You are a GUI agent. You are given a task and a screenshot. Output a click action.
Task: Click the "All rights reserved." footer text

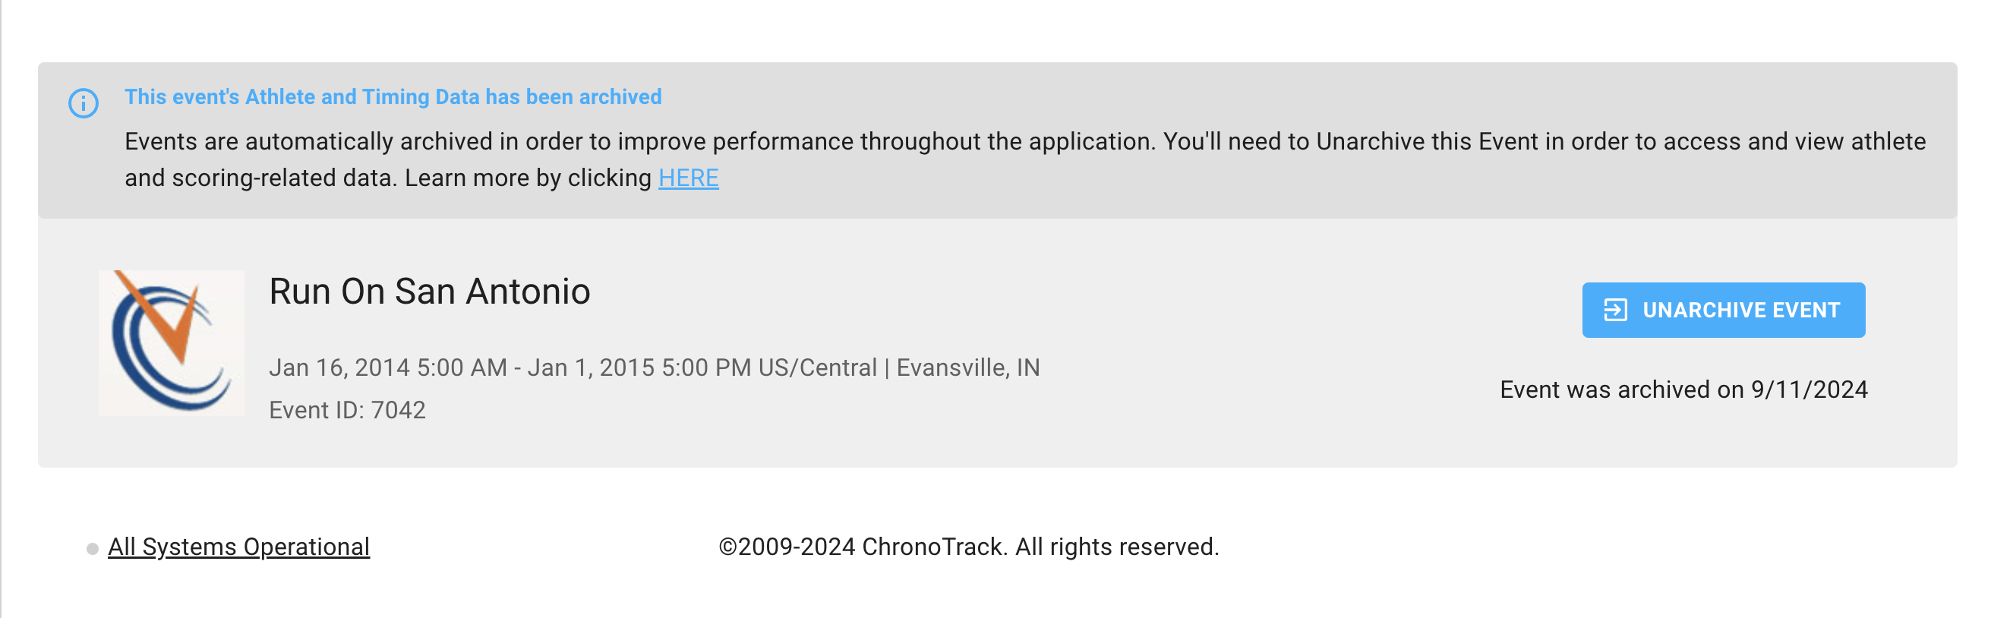1117,547
